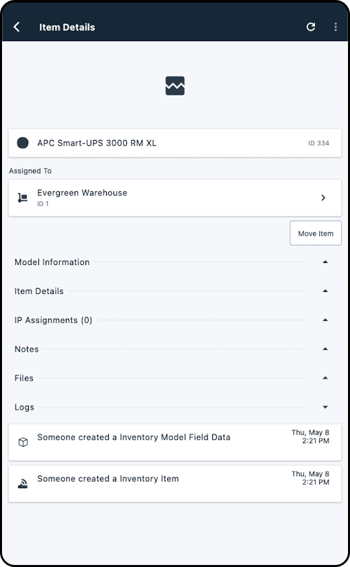Click the cube icon on model field log

click(x=23, y=442)
